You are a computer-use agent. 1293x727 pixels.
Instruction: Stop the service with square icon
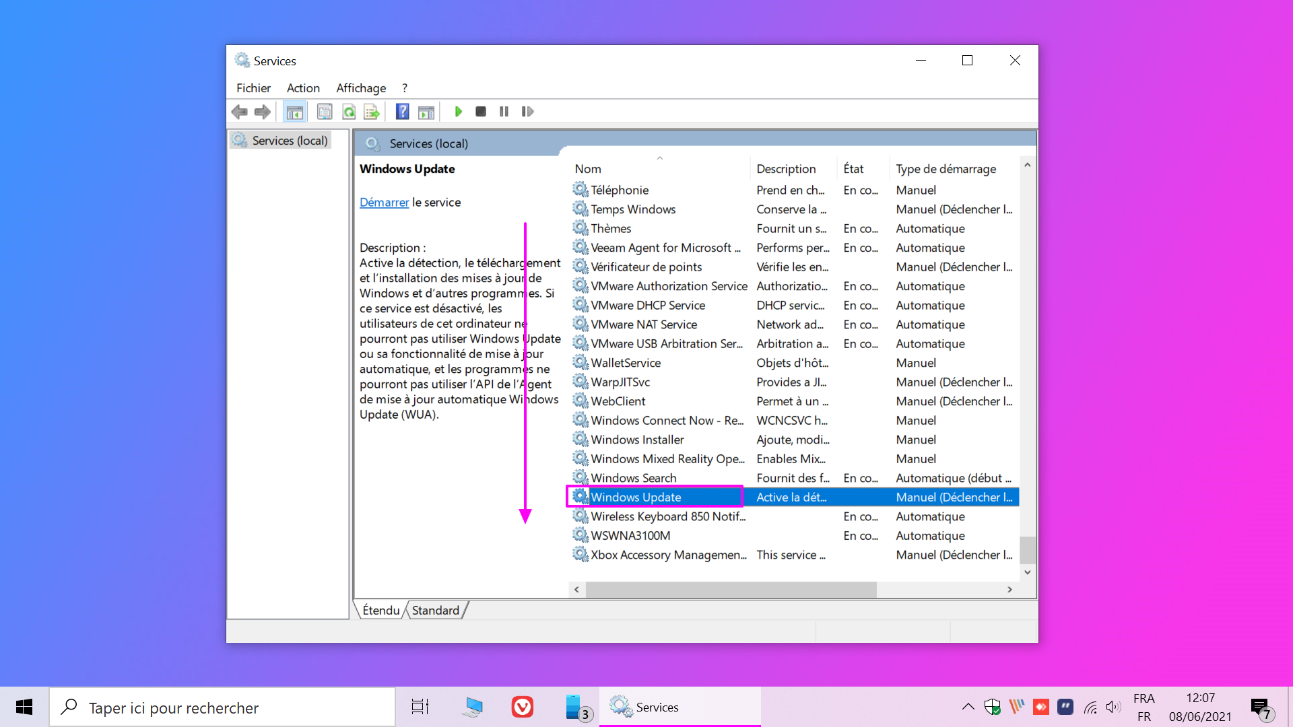(481, 112)
